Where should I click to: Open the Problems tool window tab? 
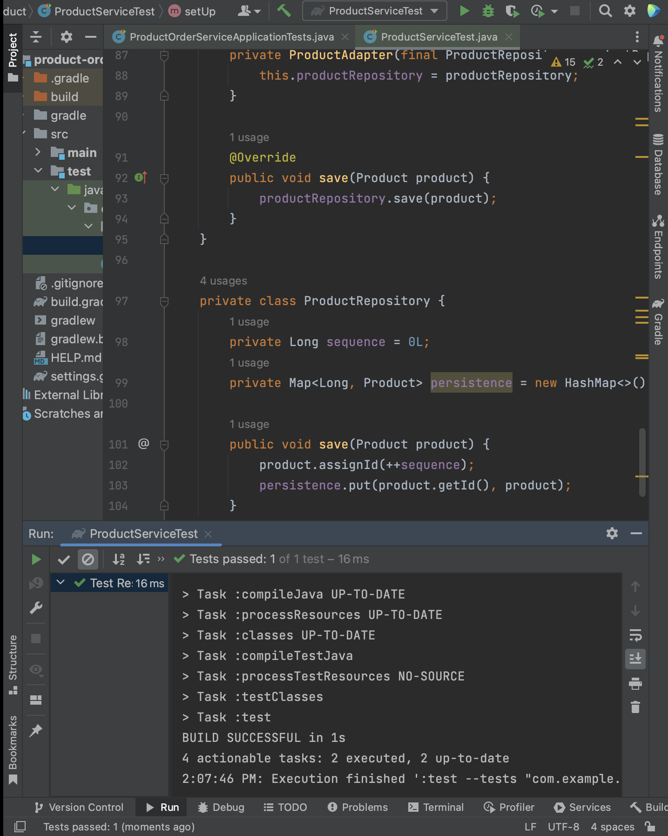[358, 807]
